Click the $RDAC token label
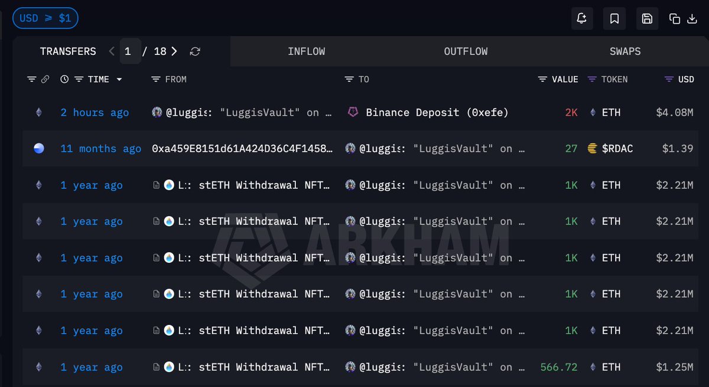Image resolution: width=709 pixels, height=387 pixels. pyautogui.click(x=617, y=149)
